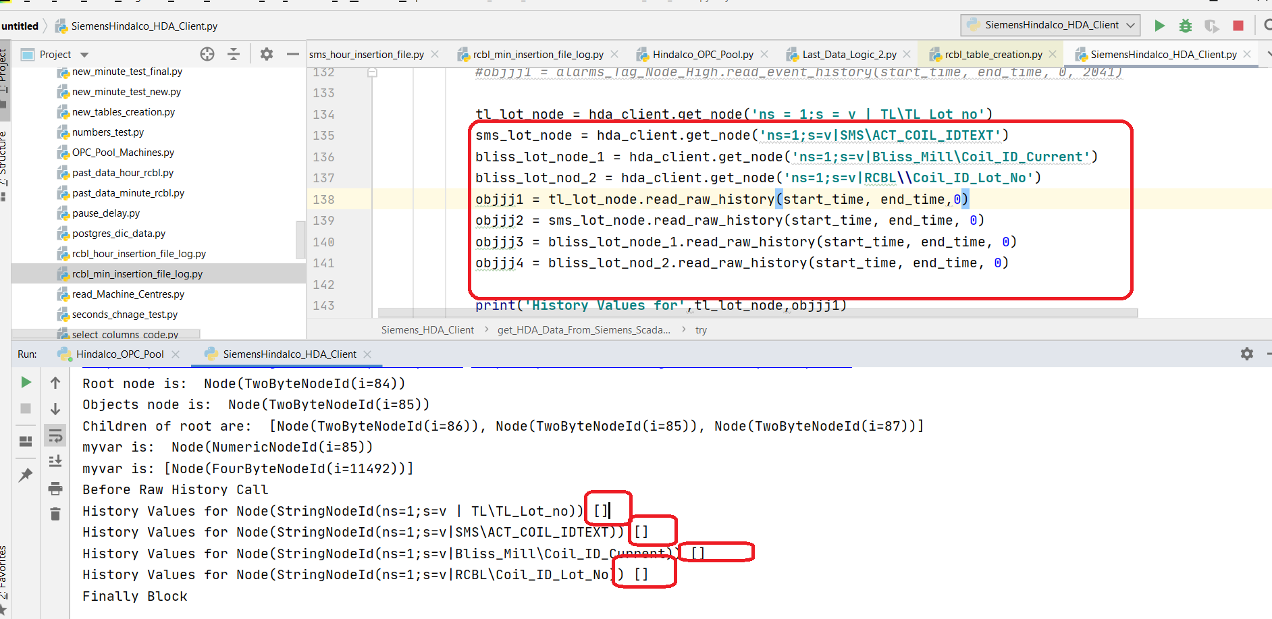The image size is (1272, 619).
Task: Run with coverage icon in top toolbar
Action: click(1212, 26)
